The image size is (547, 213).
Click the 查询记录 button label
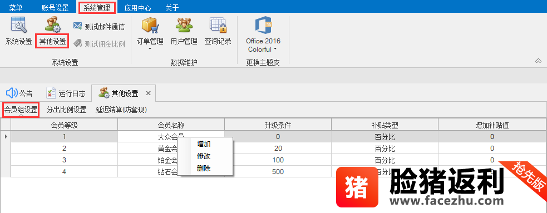(218, 42)
